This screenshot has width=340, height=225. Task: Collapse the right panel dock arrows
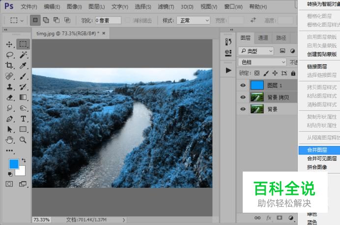point(231,29)
